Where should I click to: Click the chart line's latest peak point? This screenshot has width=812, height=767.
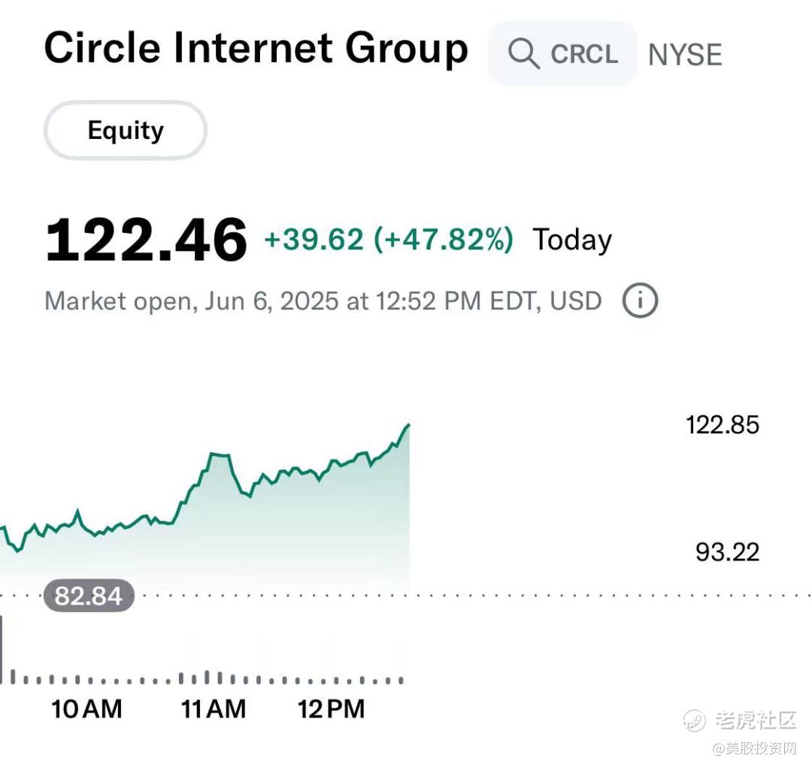408,425
